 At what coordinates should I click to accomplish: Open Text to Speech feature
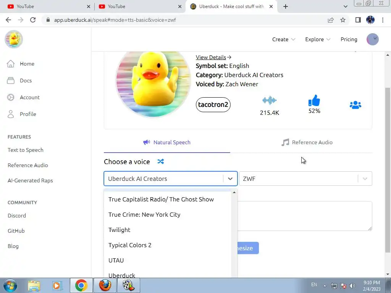tap(26, 150)
